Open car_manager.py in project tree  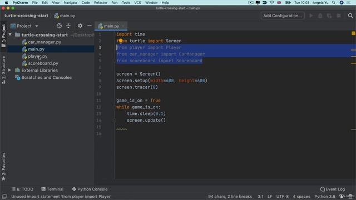[44, 42]
